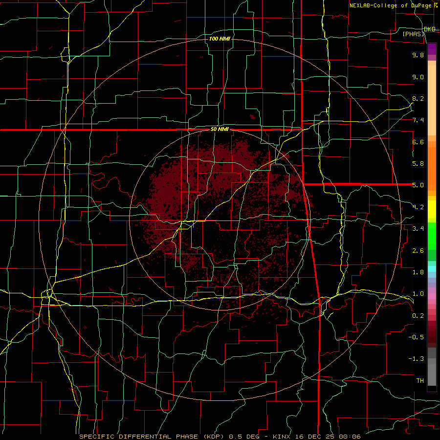Click the KINX radar site identifier
Viewport: 440px width, 440px height.
click(282, 437)
